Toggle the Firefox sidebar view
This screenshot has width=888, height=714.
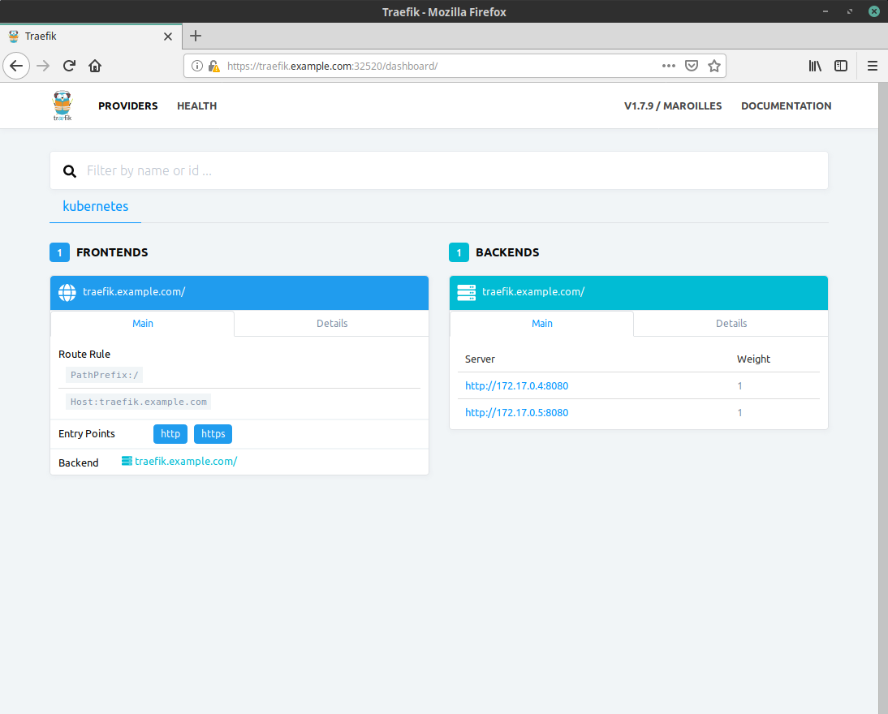tap(841, 66)
